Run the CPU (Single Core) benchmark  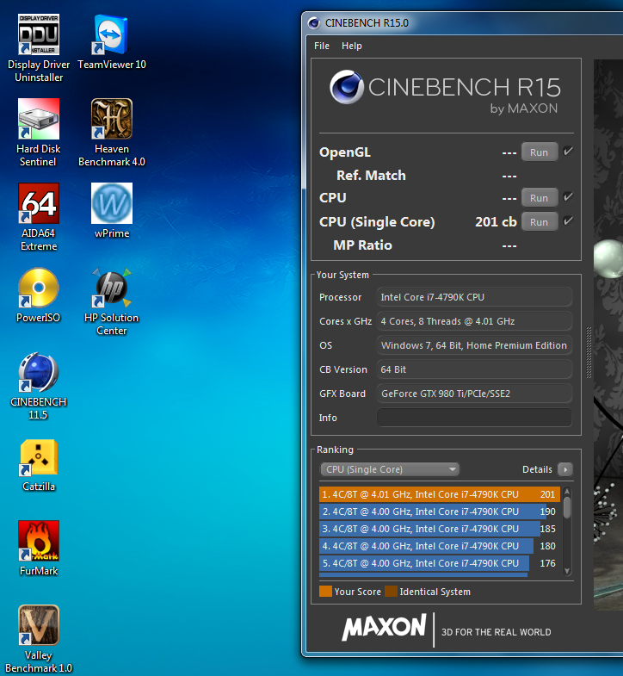[x=540, y=222]
